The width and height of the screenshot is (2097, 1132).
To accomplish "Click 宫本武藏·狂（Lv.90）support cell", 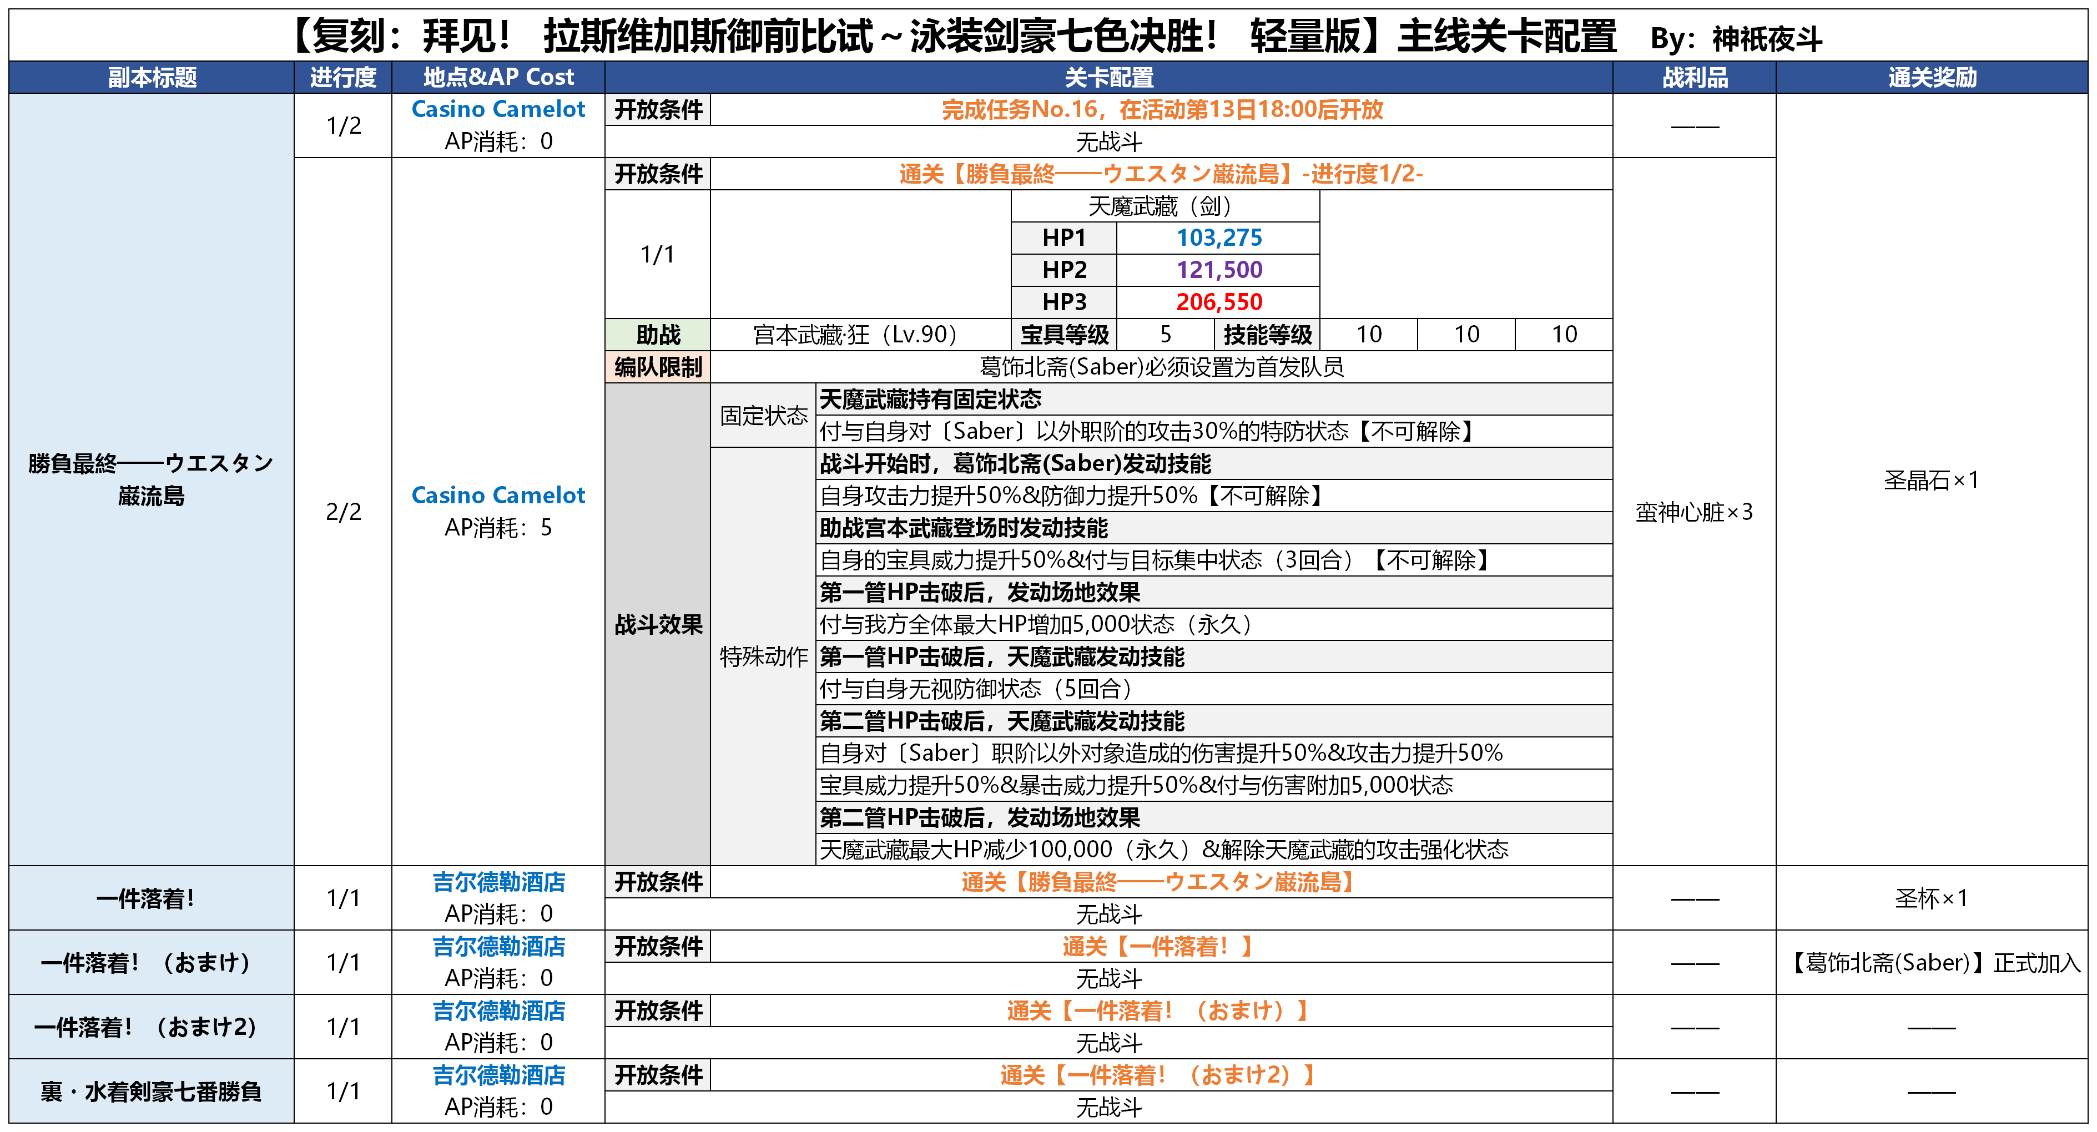I will (860, 335).
